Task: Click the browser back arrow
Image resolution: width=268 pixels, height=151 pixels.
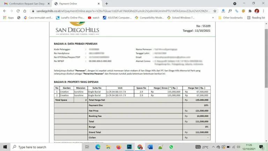Action: (5, 11)
